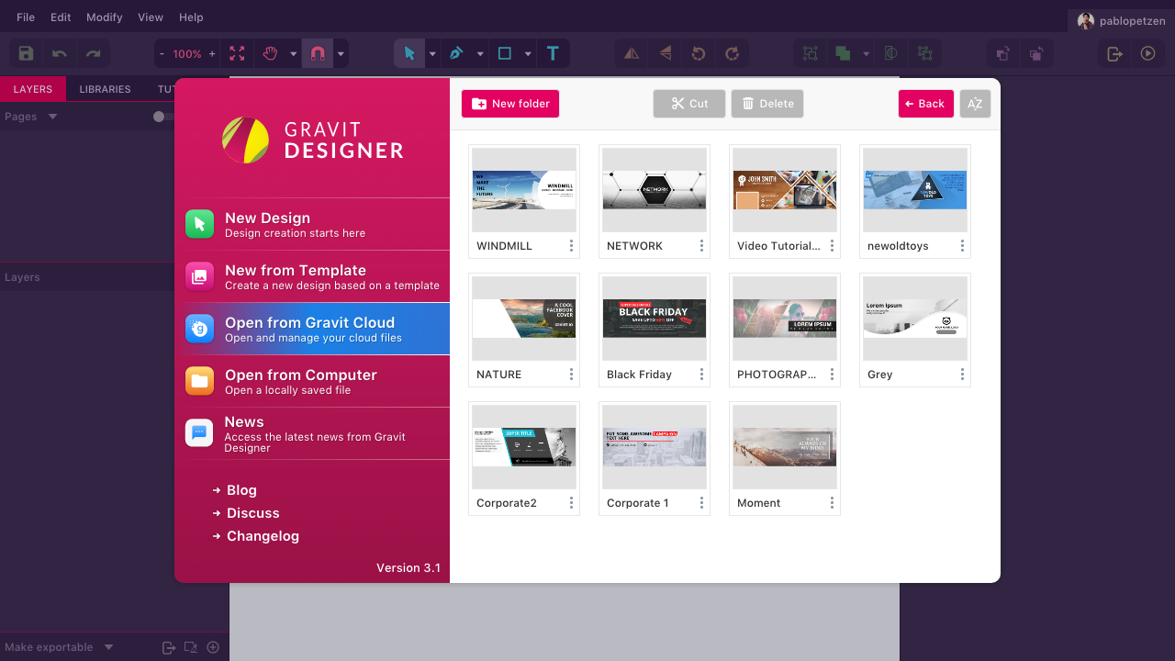Select Open from Gravit Cloud option

[312, 329]
